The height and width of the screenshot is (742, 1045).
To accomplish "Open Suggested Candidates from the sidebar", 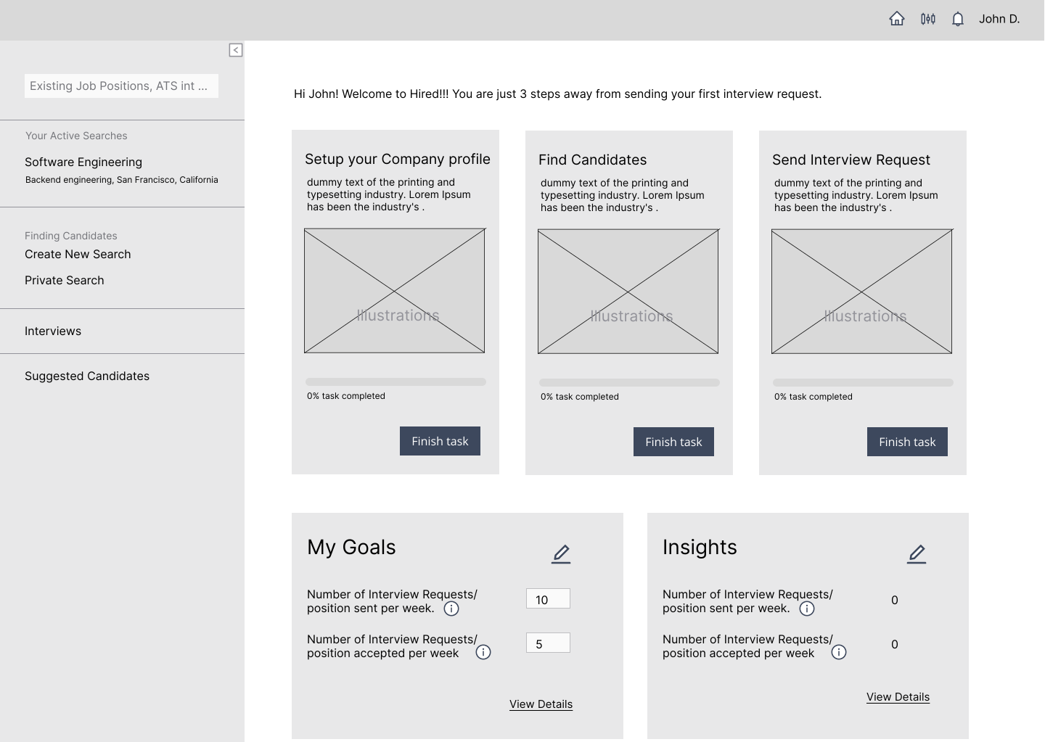I will pos(86,376).
